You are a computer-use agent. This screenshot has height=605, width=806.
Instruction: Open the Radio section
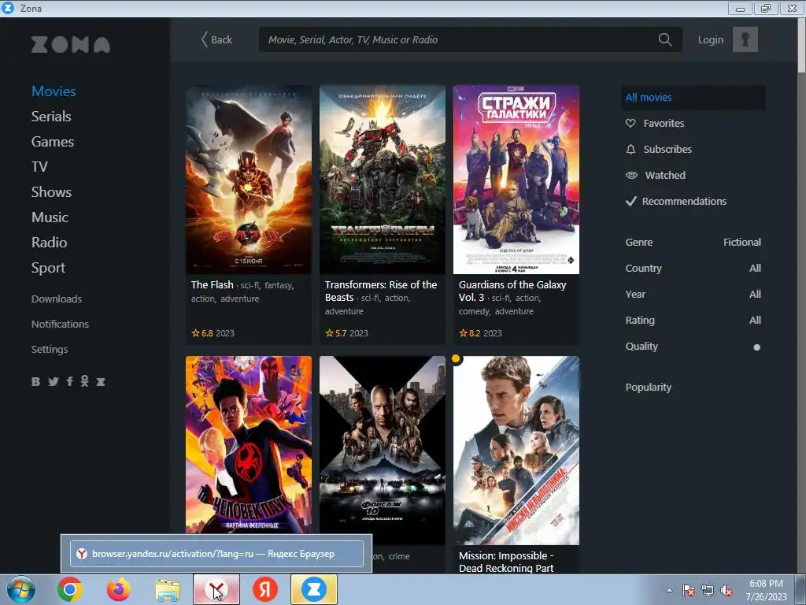pyautogui.click(x=49, y=243)
